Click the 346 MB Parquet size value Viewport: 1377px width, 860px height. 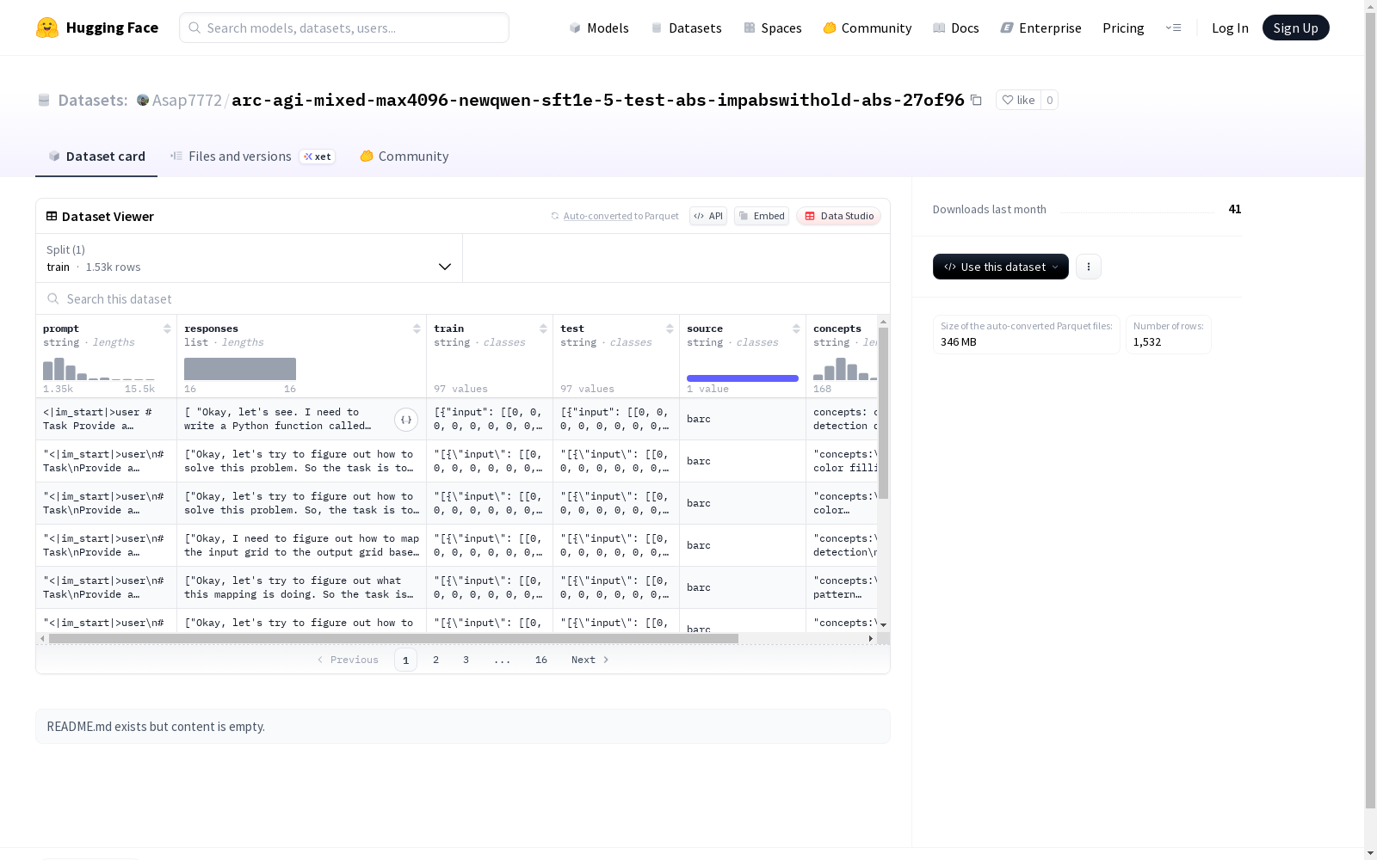(x=959, y=341)
